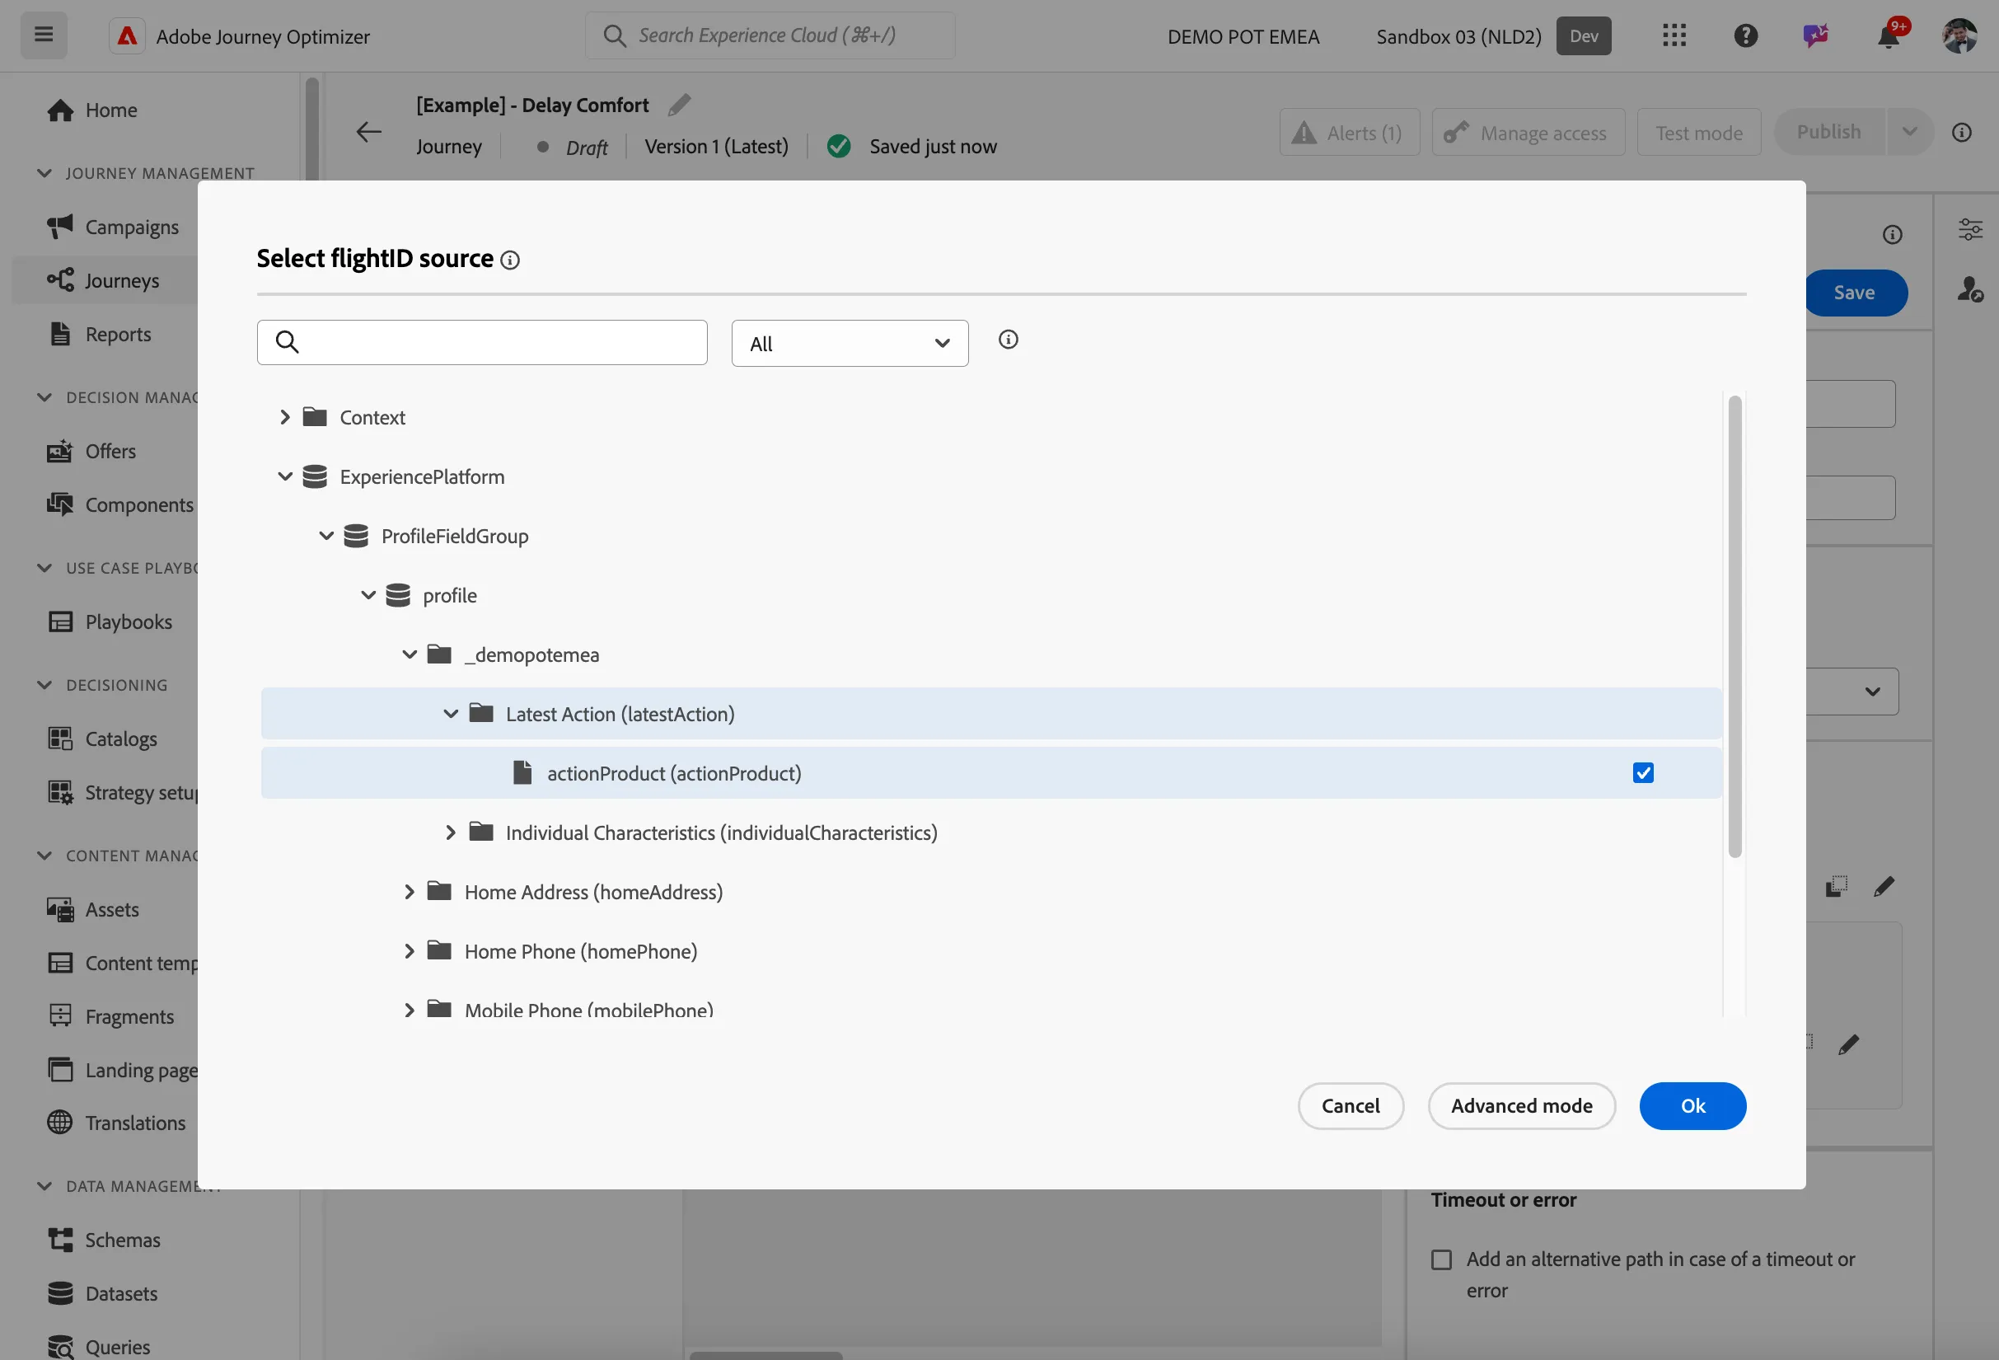Go back with the left arrow
The image size is (1999, 1360).
click(369, 132)
